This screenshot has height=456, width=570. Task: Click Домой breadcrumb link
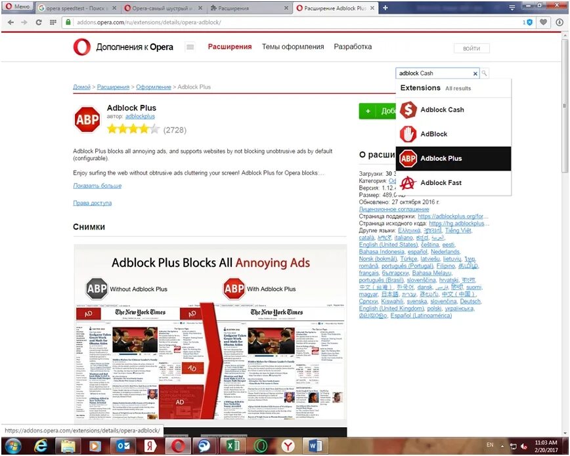(81, 87)
